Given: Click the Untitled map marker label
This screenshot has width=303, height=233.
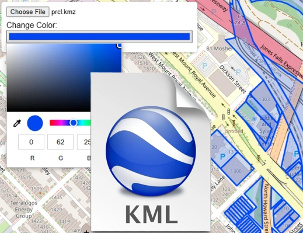Looking at the screenshot, I should [234, 131].
